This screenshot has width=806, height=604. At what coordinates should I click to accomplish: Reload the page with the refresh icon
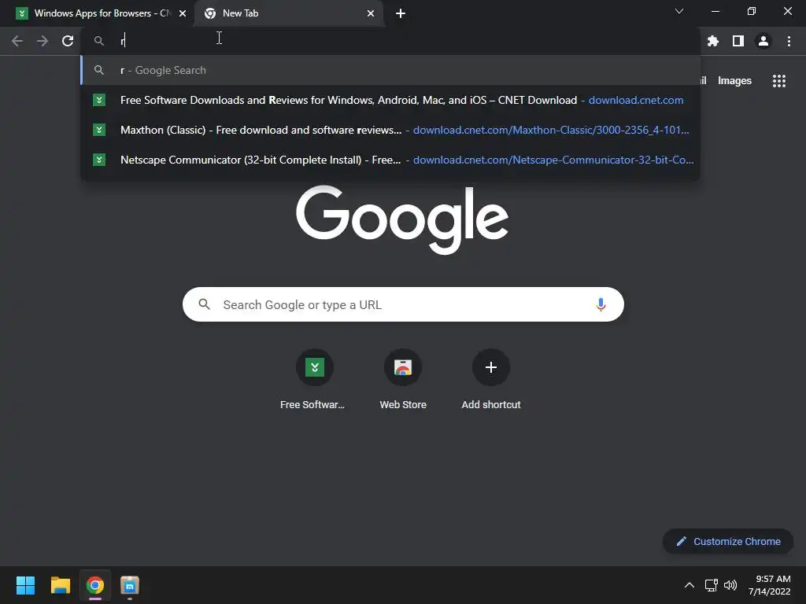[x=68, y=41]
